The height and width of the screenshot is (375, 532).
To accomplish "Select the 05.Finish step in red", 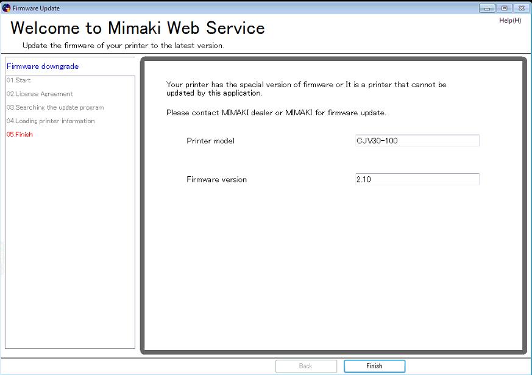I will 20,134.
